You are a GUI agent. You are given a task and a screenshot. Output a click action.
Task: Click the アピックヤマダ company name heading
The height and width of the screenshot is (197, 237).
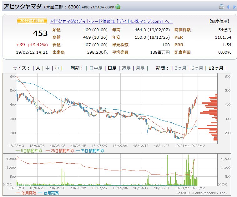pyautogui.click(x=23, y=7)
